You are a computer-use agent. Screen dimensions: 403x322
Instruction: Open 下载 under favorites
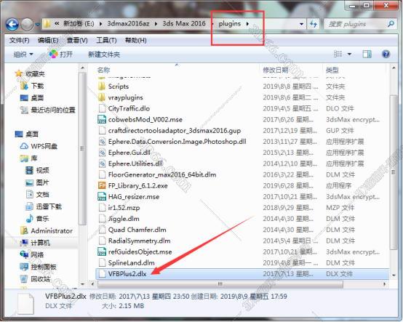[x=32, y=86]
